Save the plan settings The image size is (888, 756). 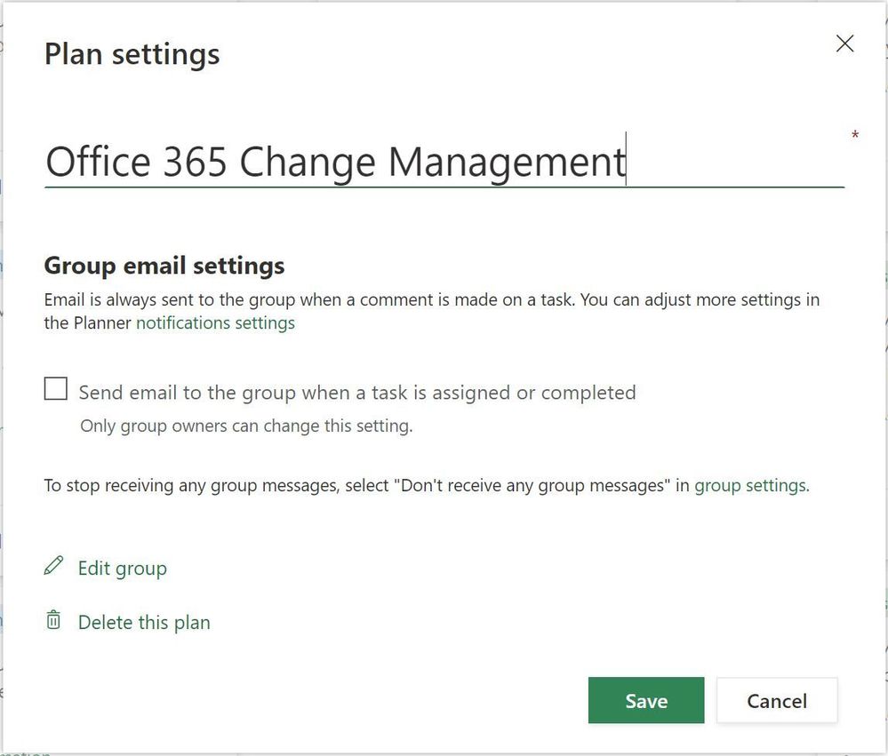(646, 701)
